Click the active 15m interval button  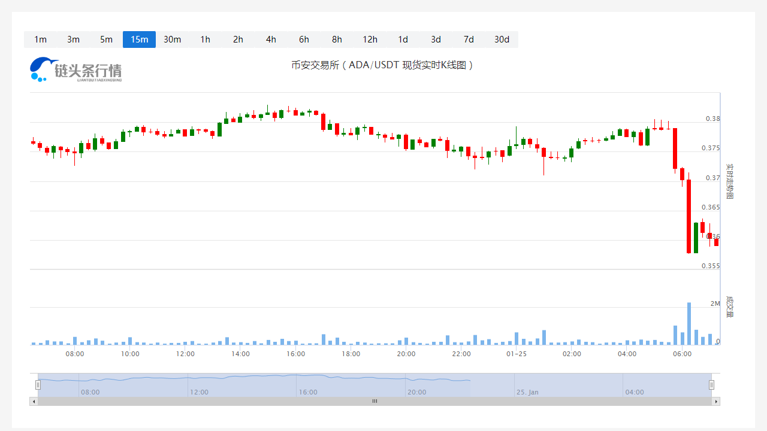point(139,40)
